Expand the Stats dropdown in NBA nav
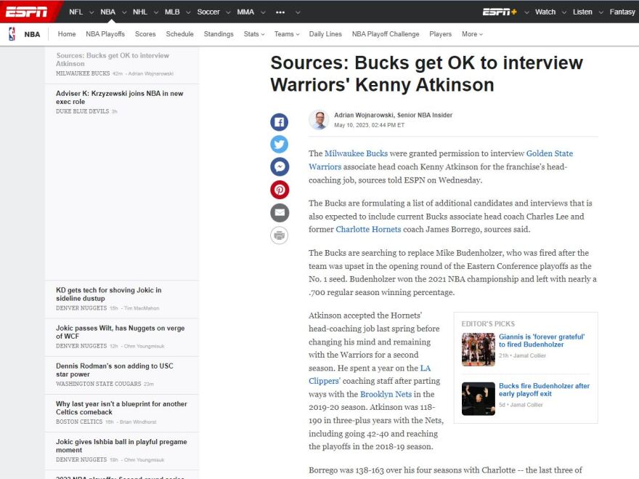Screen dimensions: 639x479 [x=253, y=34]
